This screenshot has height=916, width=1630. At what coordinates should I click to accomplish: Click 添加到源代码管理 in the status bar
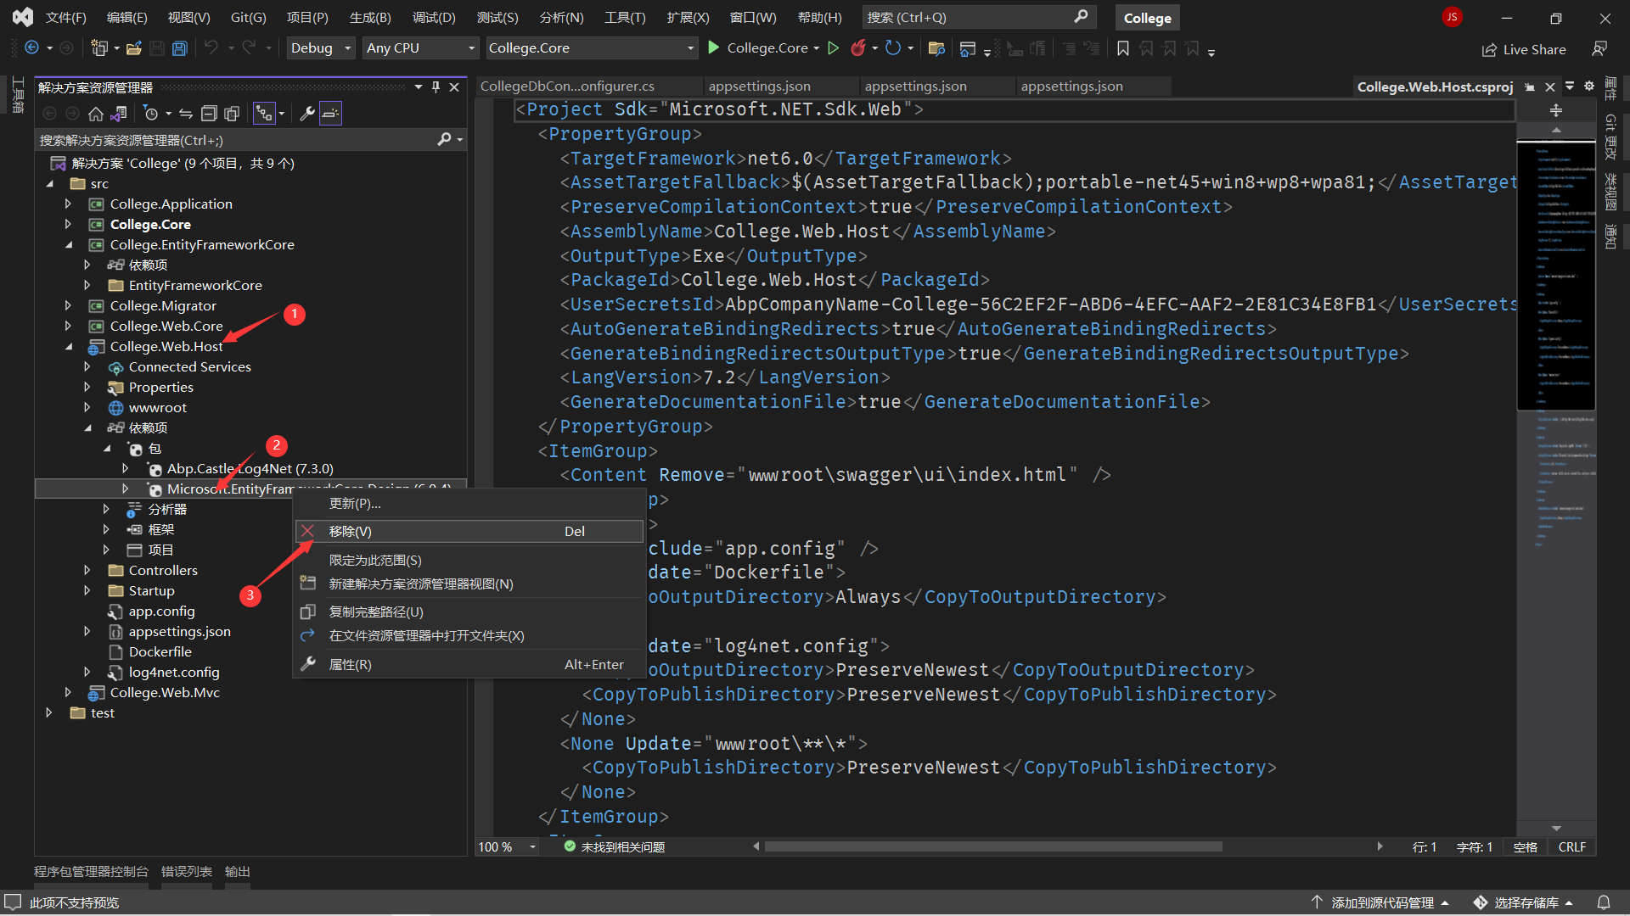tap(1381, 902)
